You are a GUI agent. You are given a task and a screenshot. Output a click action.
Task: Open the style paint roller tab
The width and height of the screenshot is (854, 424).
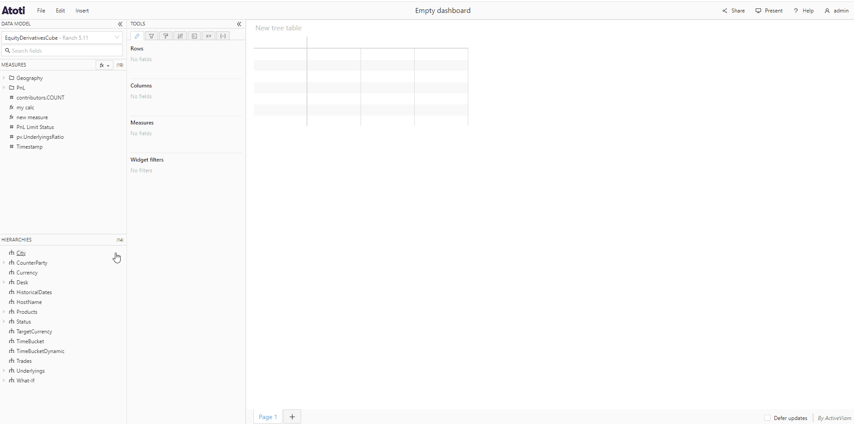166,36
